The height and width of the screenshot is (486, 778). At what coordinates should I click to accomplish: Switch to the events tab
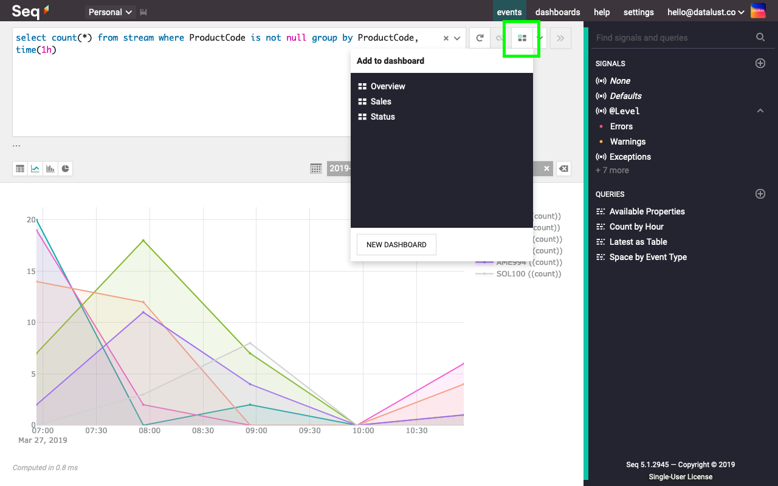click(x=509, y=12)
